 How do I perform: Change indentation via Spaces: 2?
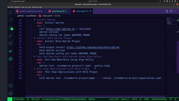click(125, 99)
